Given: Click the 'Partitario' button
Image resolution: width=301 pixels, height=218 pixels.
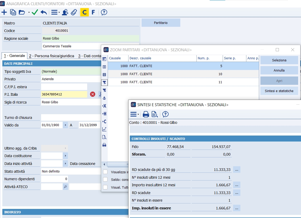Looking at the screenshot, I should click(161, 23).
